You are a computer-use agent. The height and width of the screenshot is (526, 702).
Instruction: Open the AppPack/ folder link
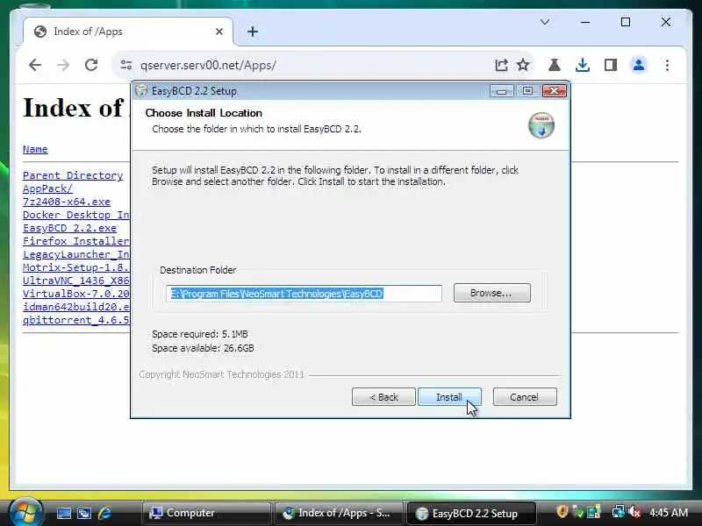47,188
